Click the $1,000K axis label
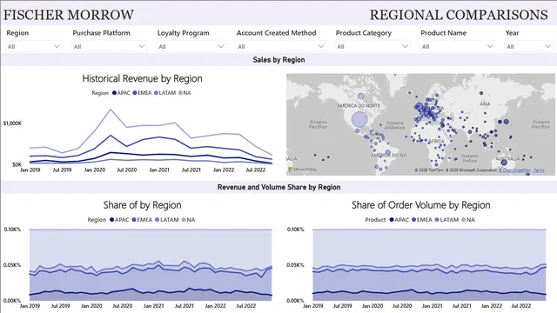The image size is (557, 313). 12,123
